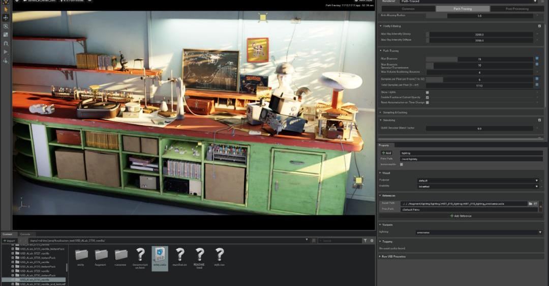Expand the Sampling & Caching section
549x286 pixels.
pos(394,112)
